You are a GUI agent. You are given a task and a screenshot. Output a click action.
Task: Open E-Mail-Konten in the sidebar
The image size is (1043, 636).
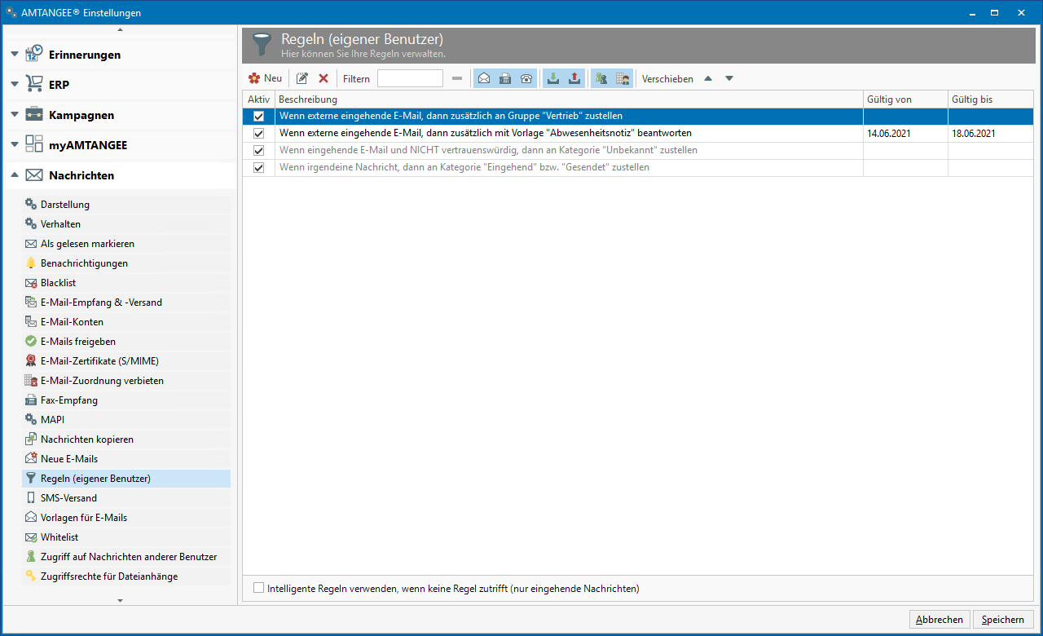click(x=72, y=322)
